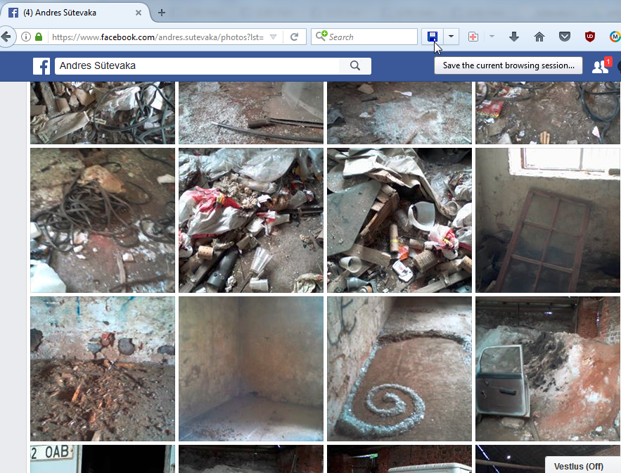Image resolution: width=621 pixels, height=473 pixels.
Task: Go to the Home page icon
Action: [x=539, y=37]
